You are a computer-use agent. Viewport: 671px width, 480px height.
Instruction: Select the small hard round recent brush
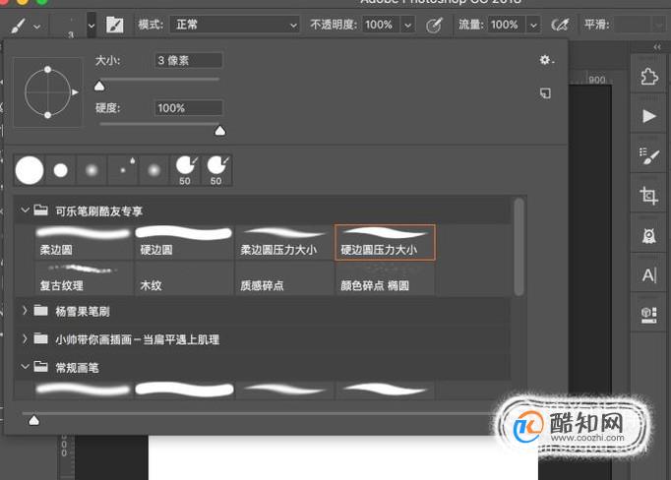[x=61, y=170]
